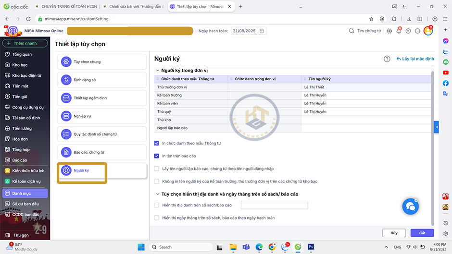
Task: Collapse Tùy chọn hiển thị địa danh section
Action: pyautogui.click(x=157, y=194)
